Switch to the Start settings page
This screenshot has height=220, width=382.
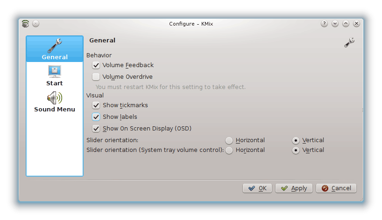tap(55, 76)
